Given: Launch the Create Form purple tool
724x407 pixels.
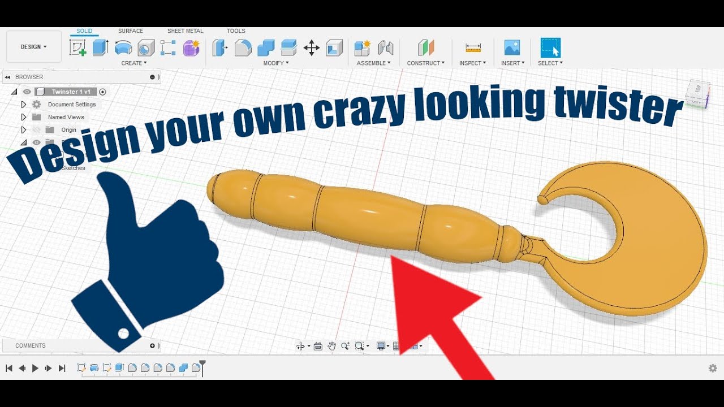Looking at the screenshot, I should click(x=191, y=47).
